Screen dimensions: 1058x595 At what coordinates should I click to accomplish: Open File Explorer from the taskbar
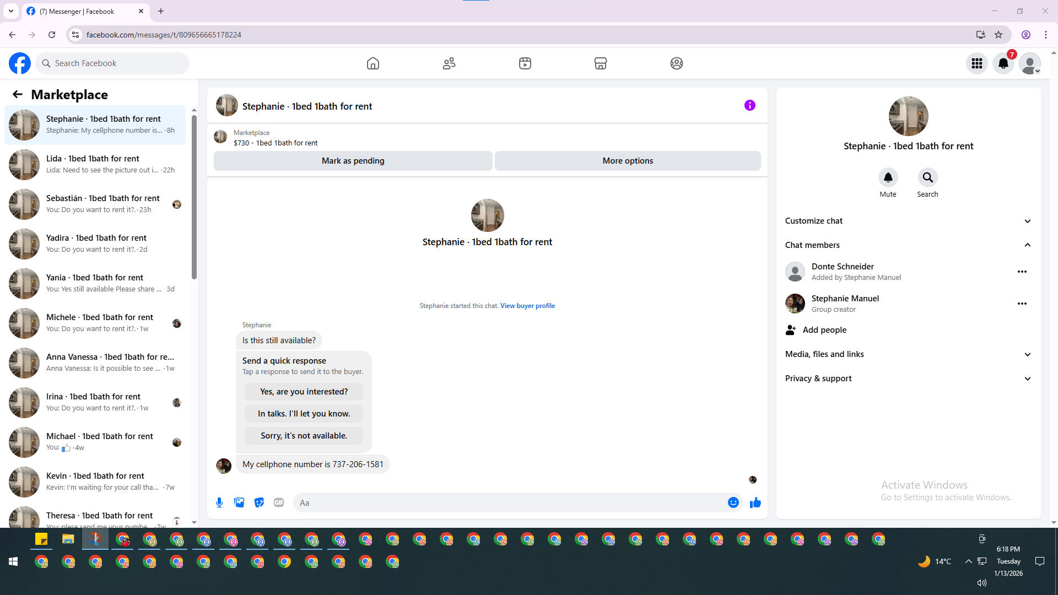tap(68, 539)
